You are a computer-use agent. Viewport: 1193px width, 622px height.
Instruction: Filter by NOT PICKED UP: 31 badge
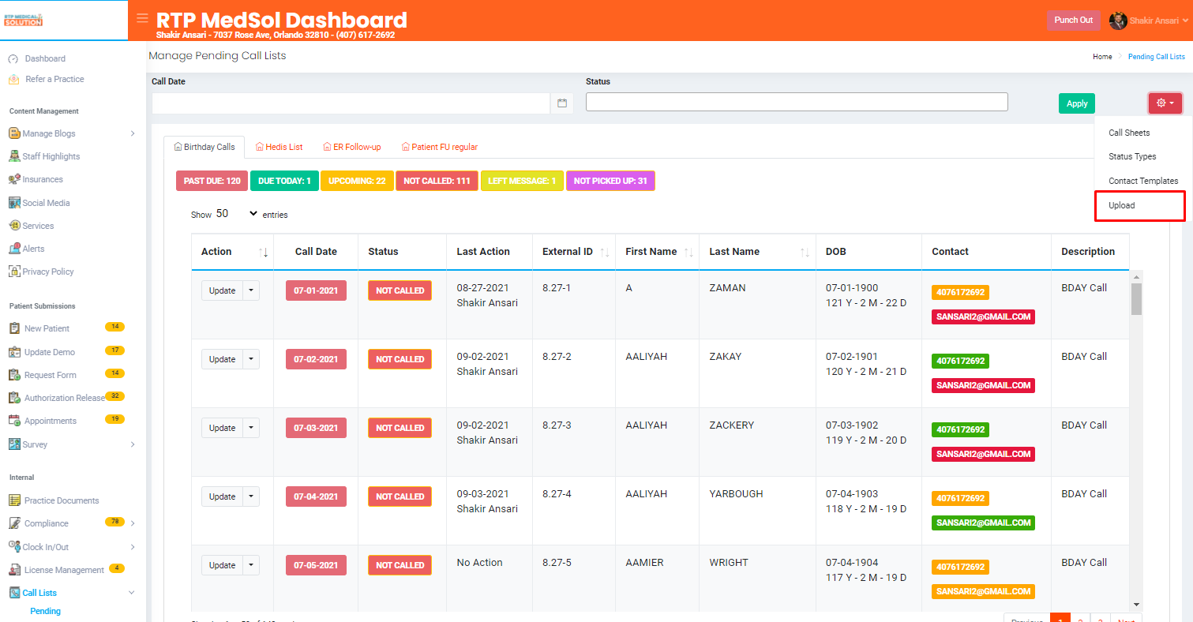click(x=610, y=181)
